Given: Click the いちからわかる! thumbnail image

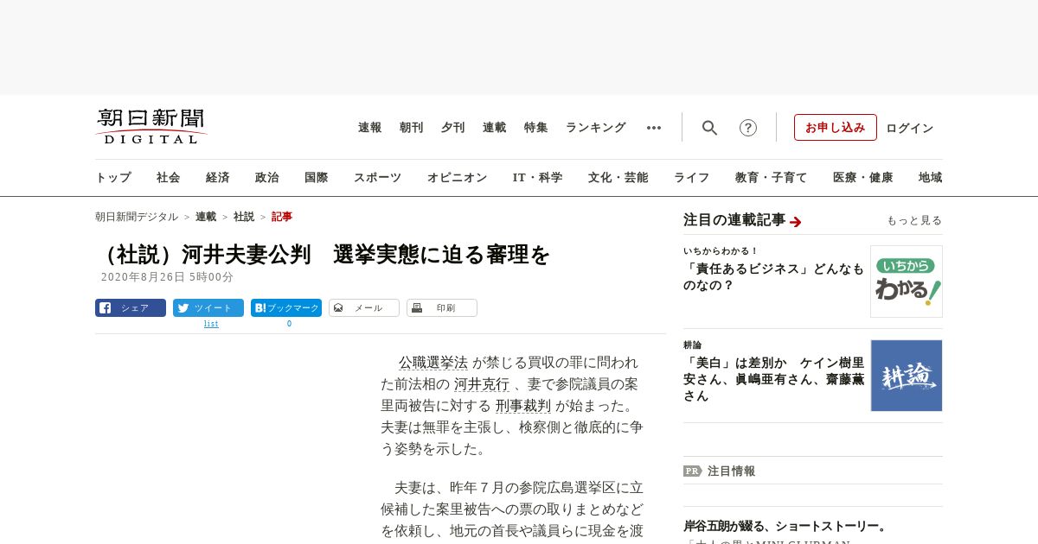Looking at the screenshot, I should pos(907,281).
